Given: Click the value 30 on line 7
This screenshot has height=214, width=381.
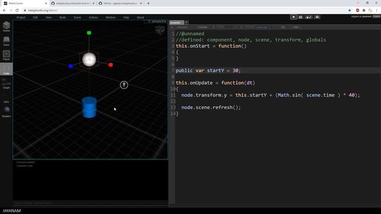Looking at the screenshot, I should (235, 71).
